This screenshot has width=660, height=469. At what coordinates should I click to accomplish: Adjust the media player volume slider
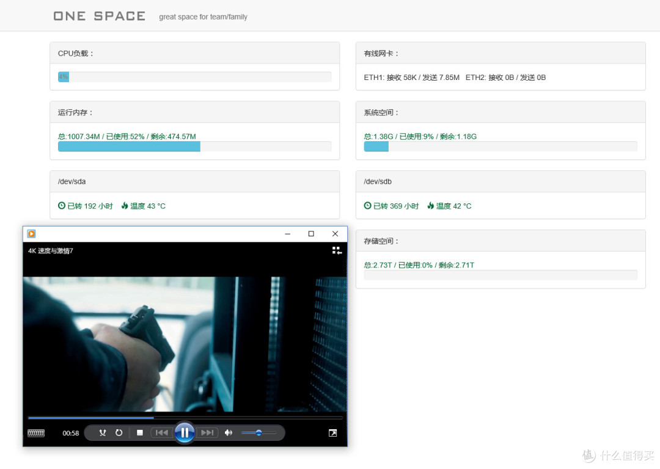259,432
